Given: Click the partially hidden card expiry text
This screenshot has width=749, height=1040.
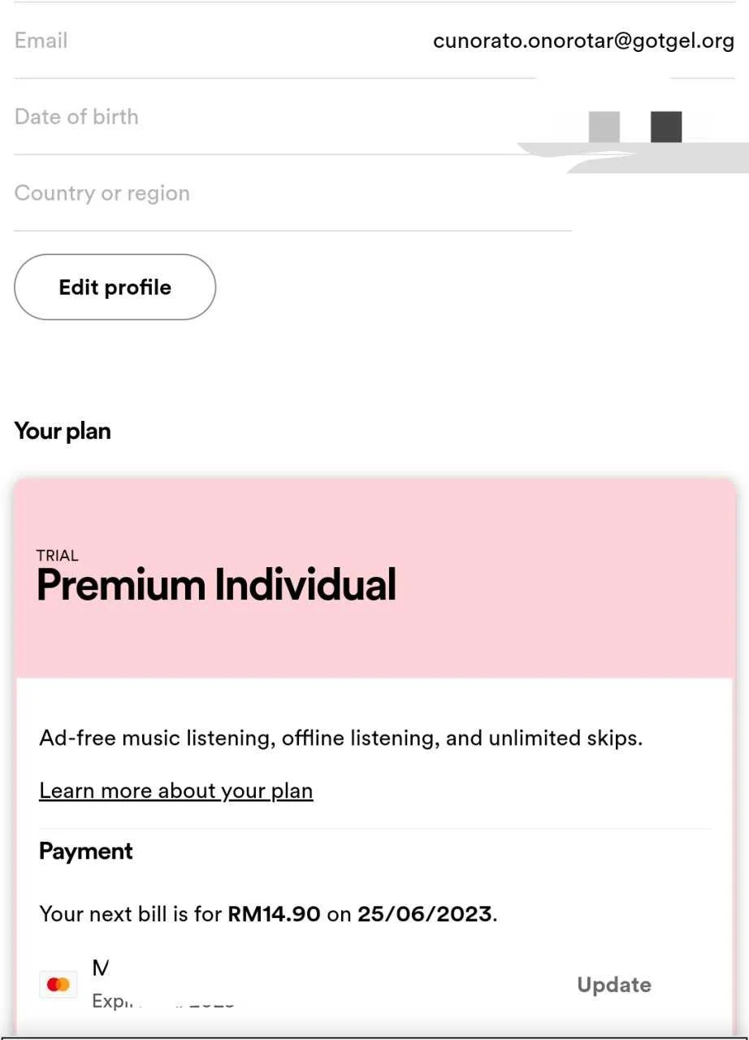Looking at the screenshot, I should [163, 1001].
